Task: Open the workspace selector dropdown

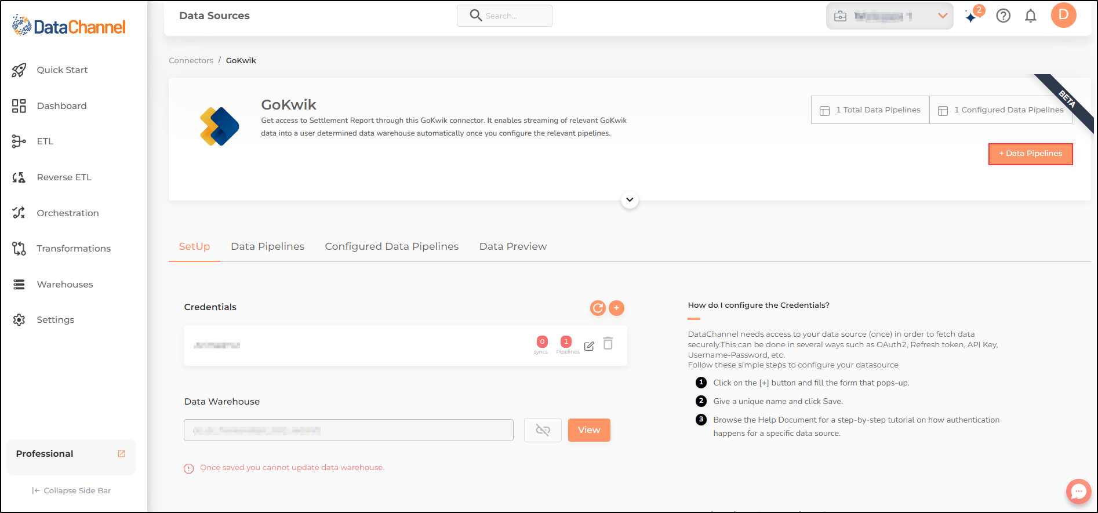Action: pyautogui.click(x=890, y=16)
